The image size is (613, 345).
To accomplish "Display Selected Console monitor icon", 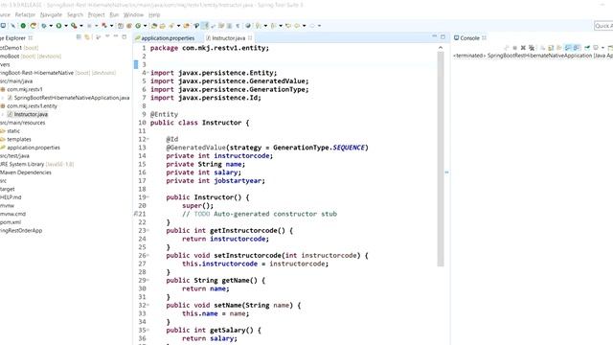I will pyautogui.click(x=596, y=48).
